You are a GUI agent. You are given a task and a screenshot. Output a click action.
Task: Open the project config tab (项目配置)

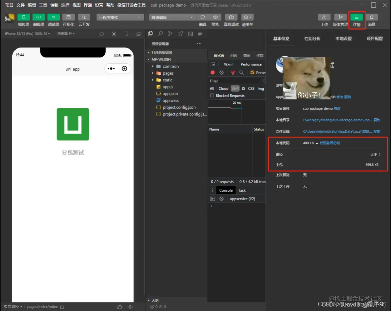pos(374,38)
